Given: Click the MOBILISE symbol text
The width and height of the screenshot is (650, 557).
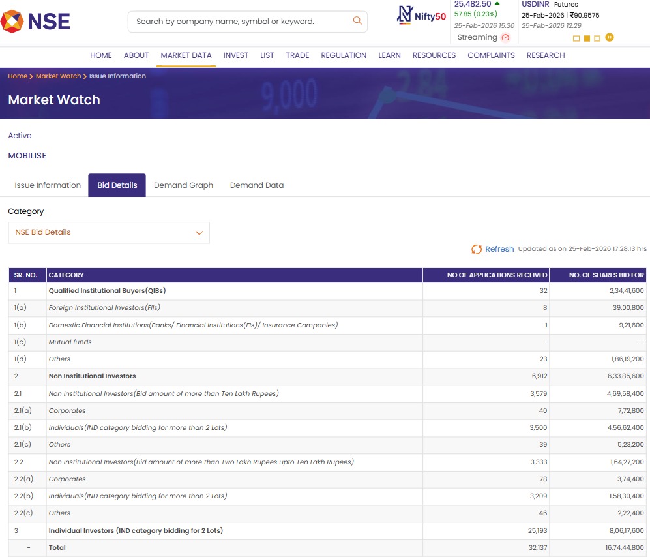Looking at the screenshot, I should pos(27,155).
